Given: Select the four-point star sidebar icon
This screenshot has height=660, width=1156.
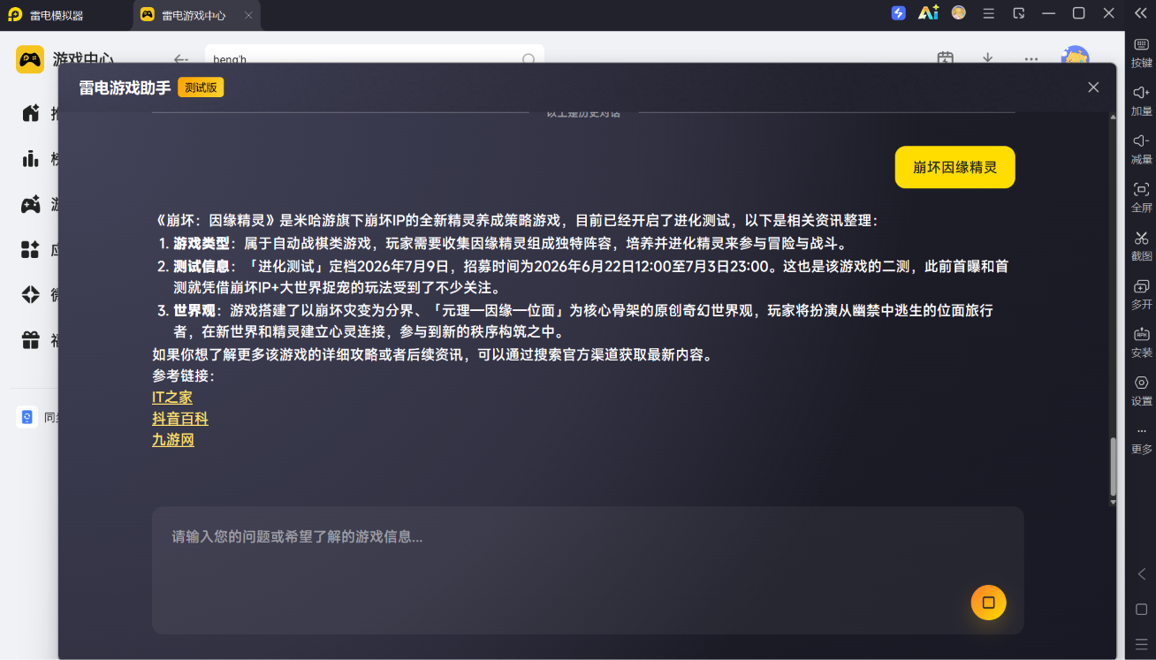Looking at the screenshot, I should [31, 294].
